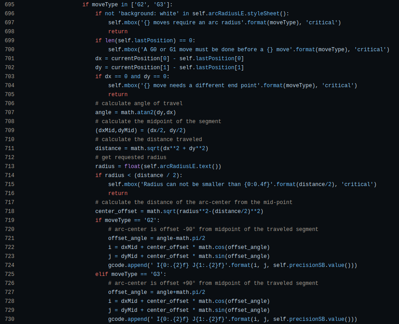Click line number 695
399x324 pixels.
tap(10, 4)
